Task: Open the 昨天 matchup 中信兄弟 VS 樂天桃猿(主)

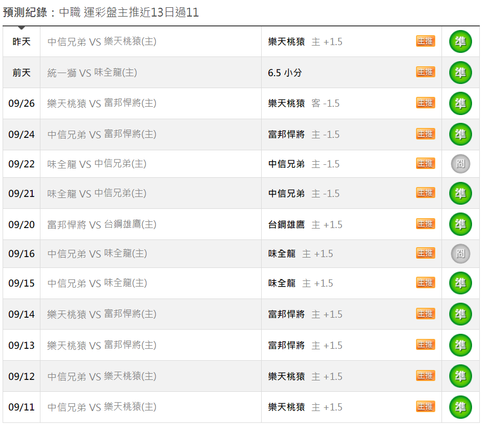Action: tap(102, 41)
